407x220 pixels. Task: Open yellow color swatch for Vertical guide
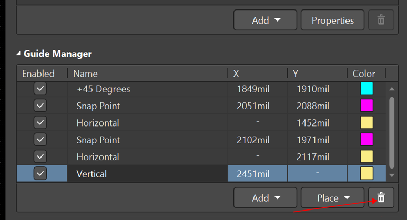pyautogui.click(x=367, y=173)
